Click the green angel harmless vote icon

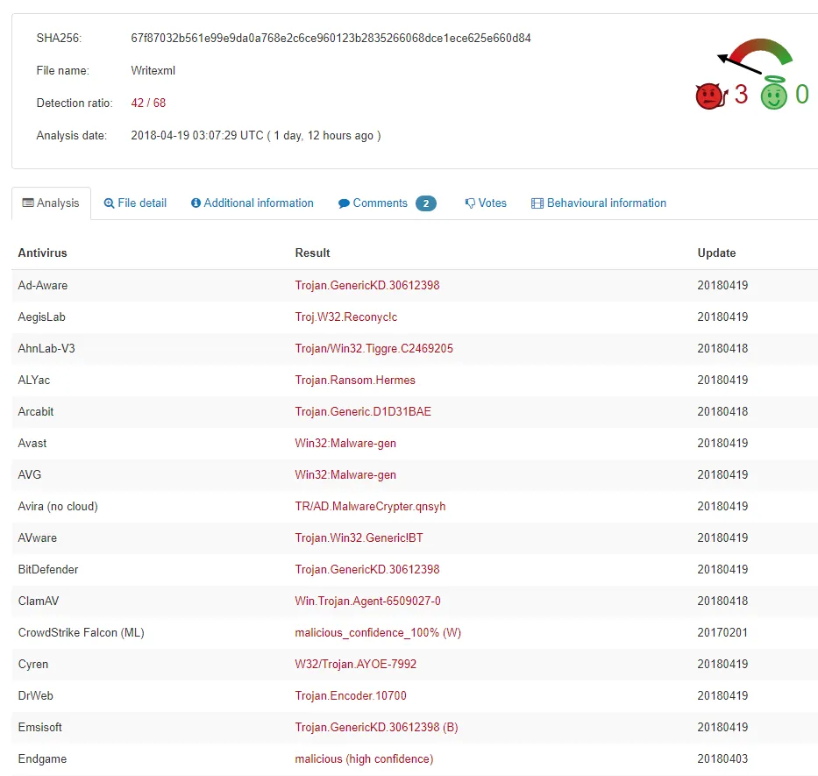(773, 93)
